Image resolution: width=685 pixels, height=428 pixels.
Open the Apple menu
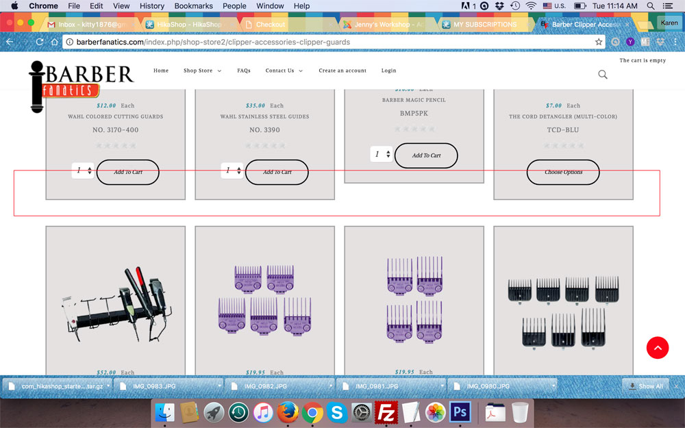(x=14, y=5)
